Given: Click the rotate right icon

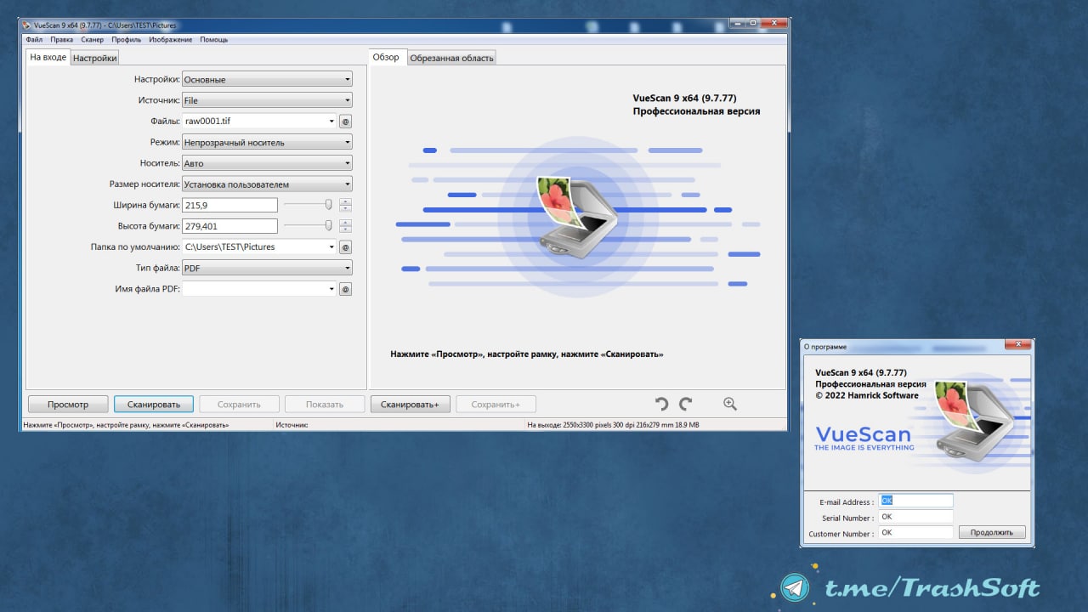Looking at the screenshot, I should (685, 405).
